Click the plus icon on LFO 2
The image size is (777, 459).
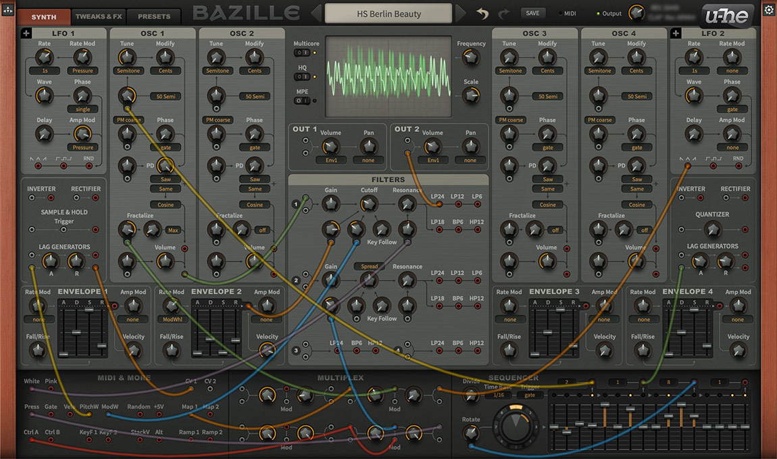[x=676, y=33]
